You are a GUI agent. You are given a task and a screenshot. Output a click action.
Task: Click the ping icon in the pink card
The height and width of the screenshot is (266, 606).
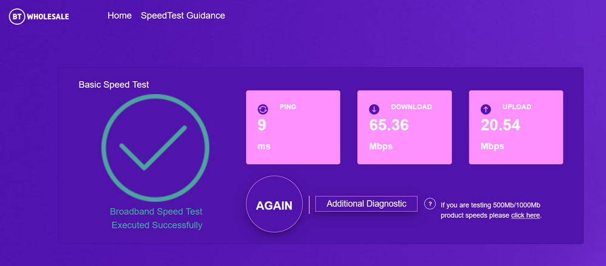tap(262, 110)
